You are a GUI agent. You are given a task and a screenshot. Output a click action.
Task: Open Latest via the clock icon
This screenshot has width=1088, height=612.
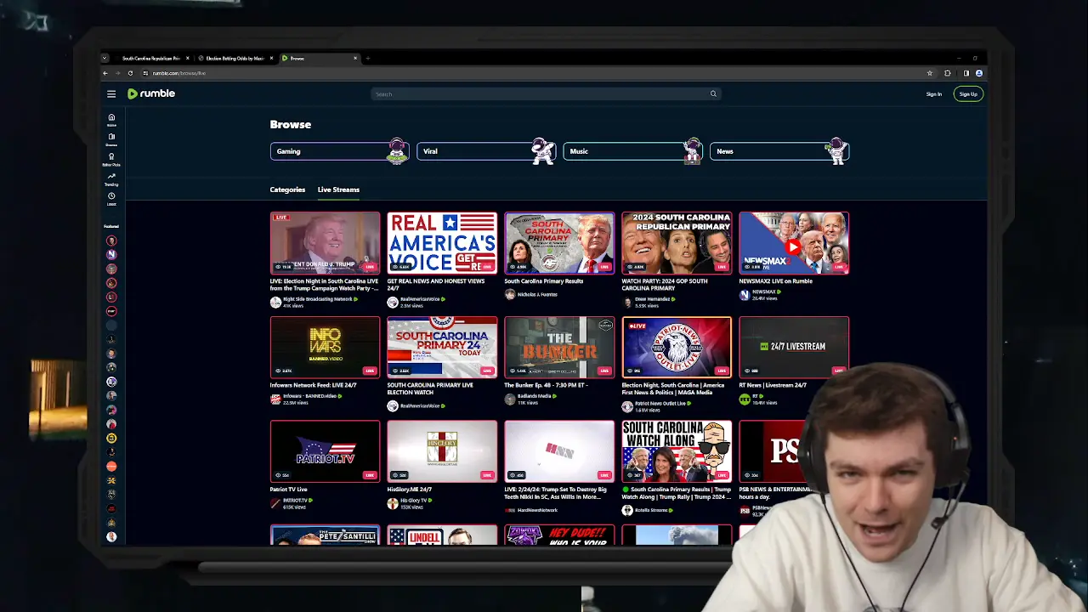coord(111,197)
